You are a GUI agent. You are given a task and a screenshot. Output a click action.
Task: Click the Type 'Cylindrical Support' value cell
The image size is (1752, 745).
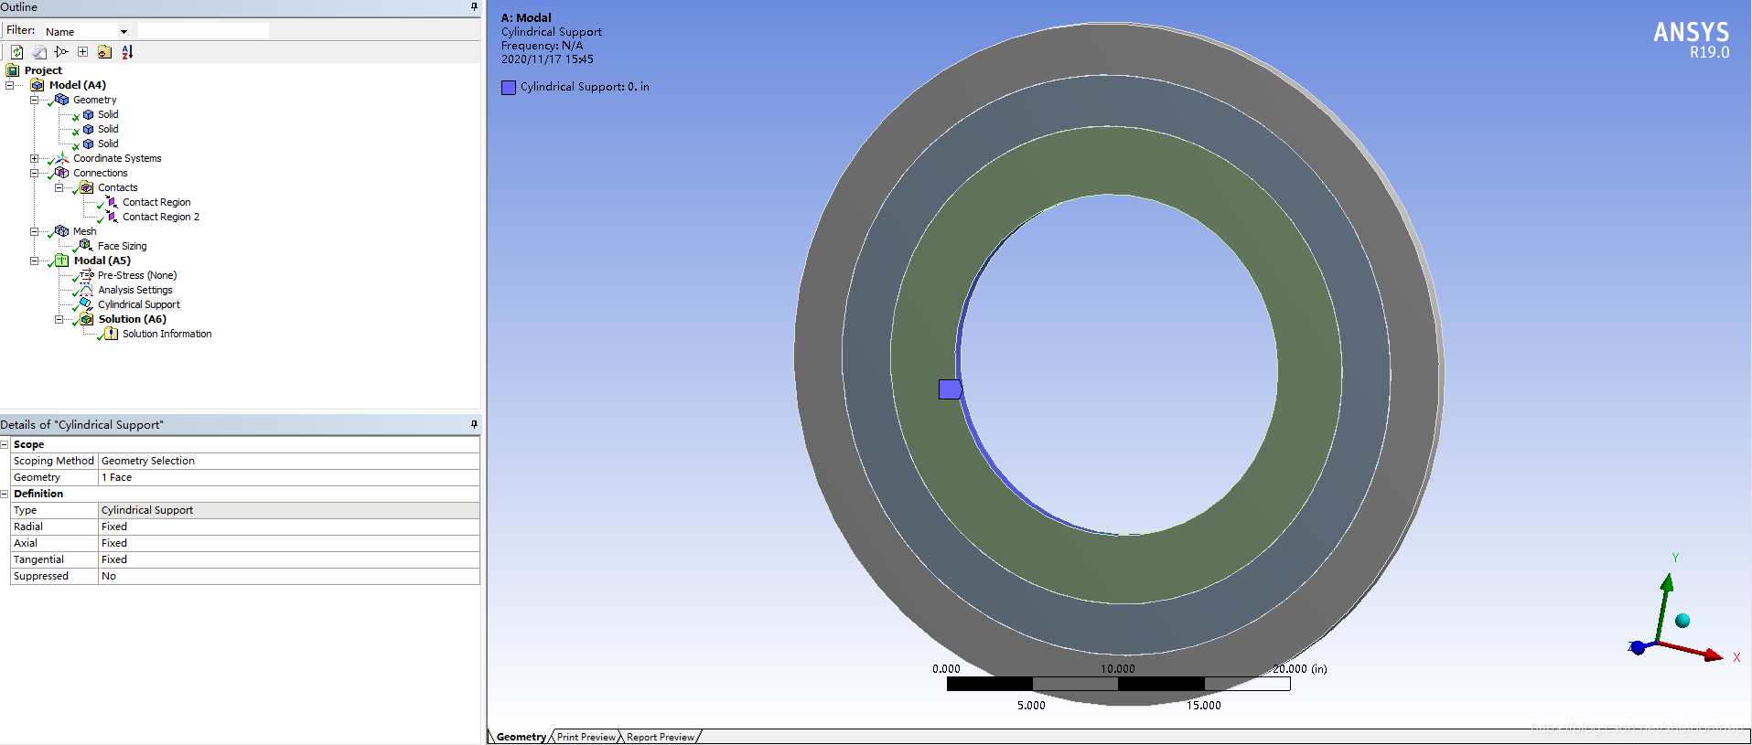tap(289, 510)
